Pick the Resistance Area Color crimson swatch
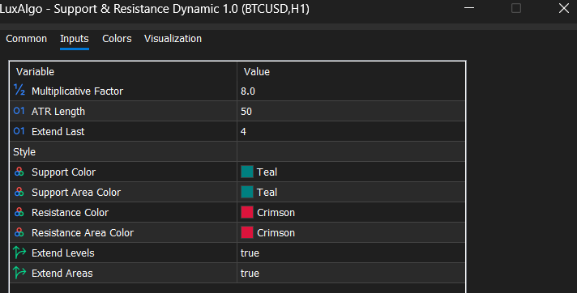 click(247, 232)
